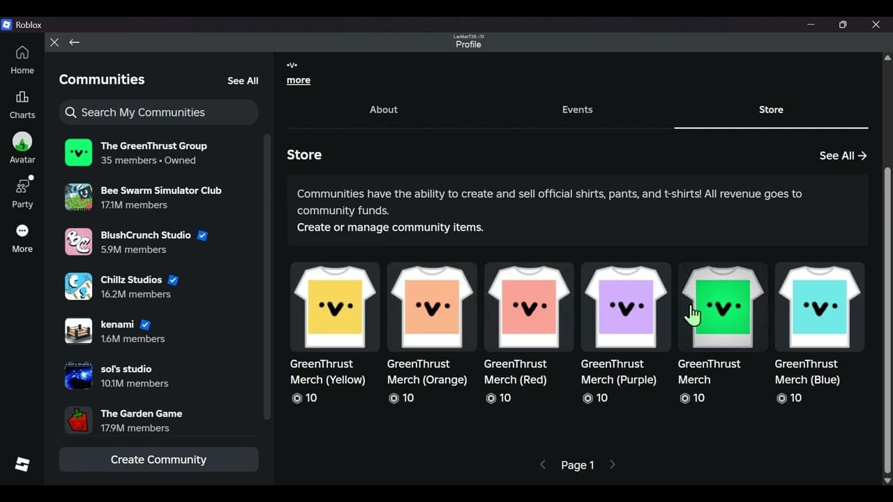Screen dimensions: 893x502
Task: Click the search magnifier icon in Communities
Action: (70, 112)
